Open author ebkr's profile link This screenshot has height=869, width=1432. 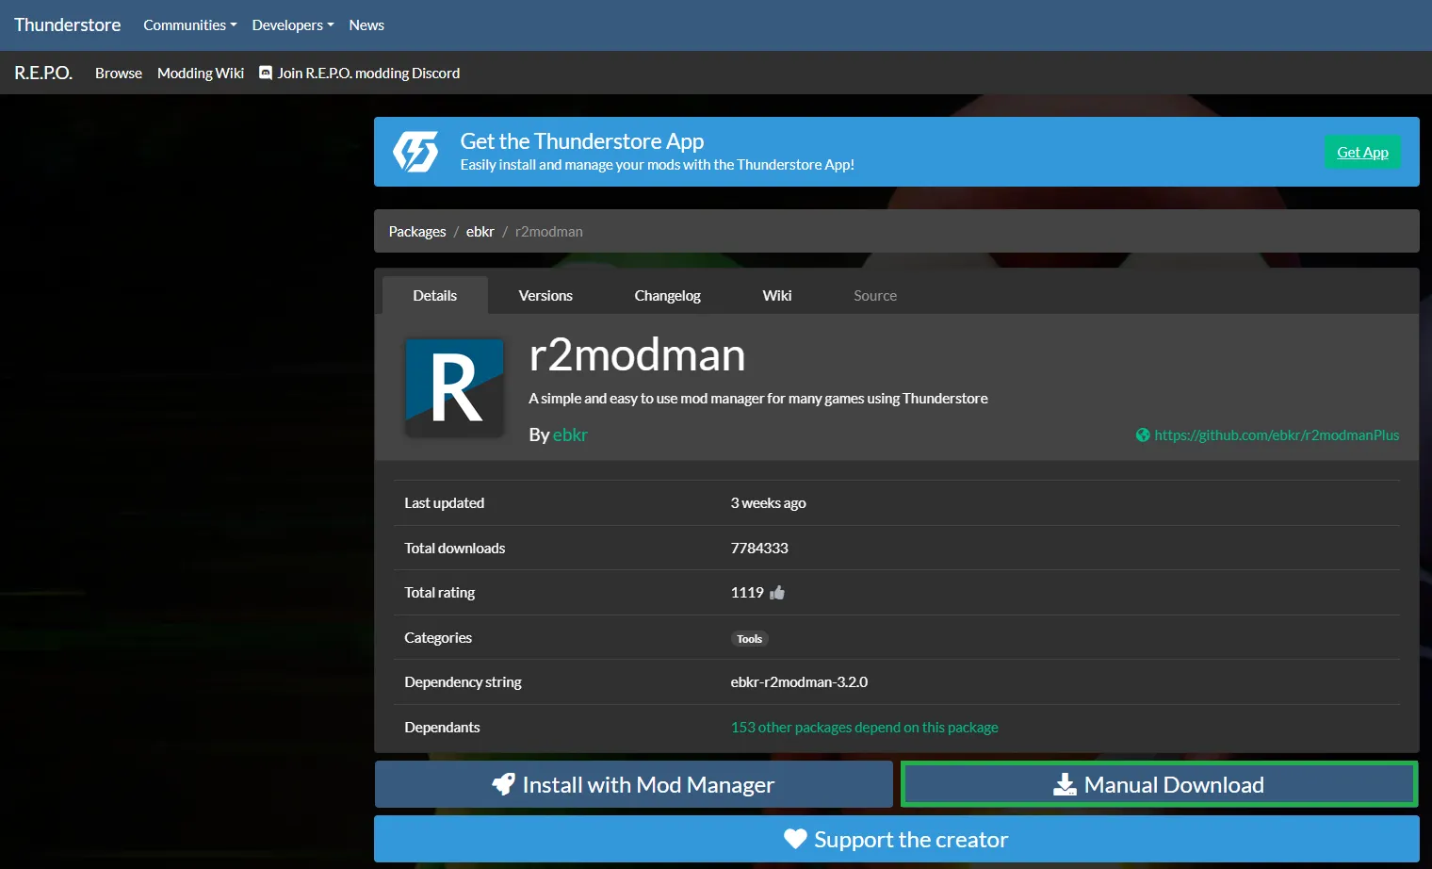(570, 434)
